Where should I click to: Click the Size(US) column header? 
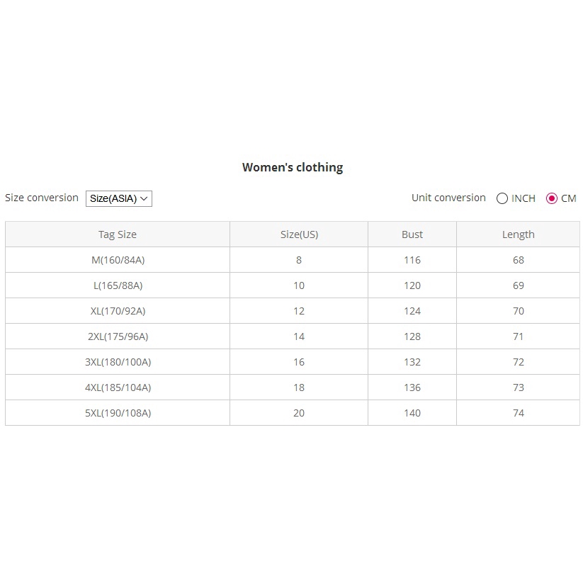tap(299, 234)
